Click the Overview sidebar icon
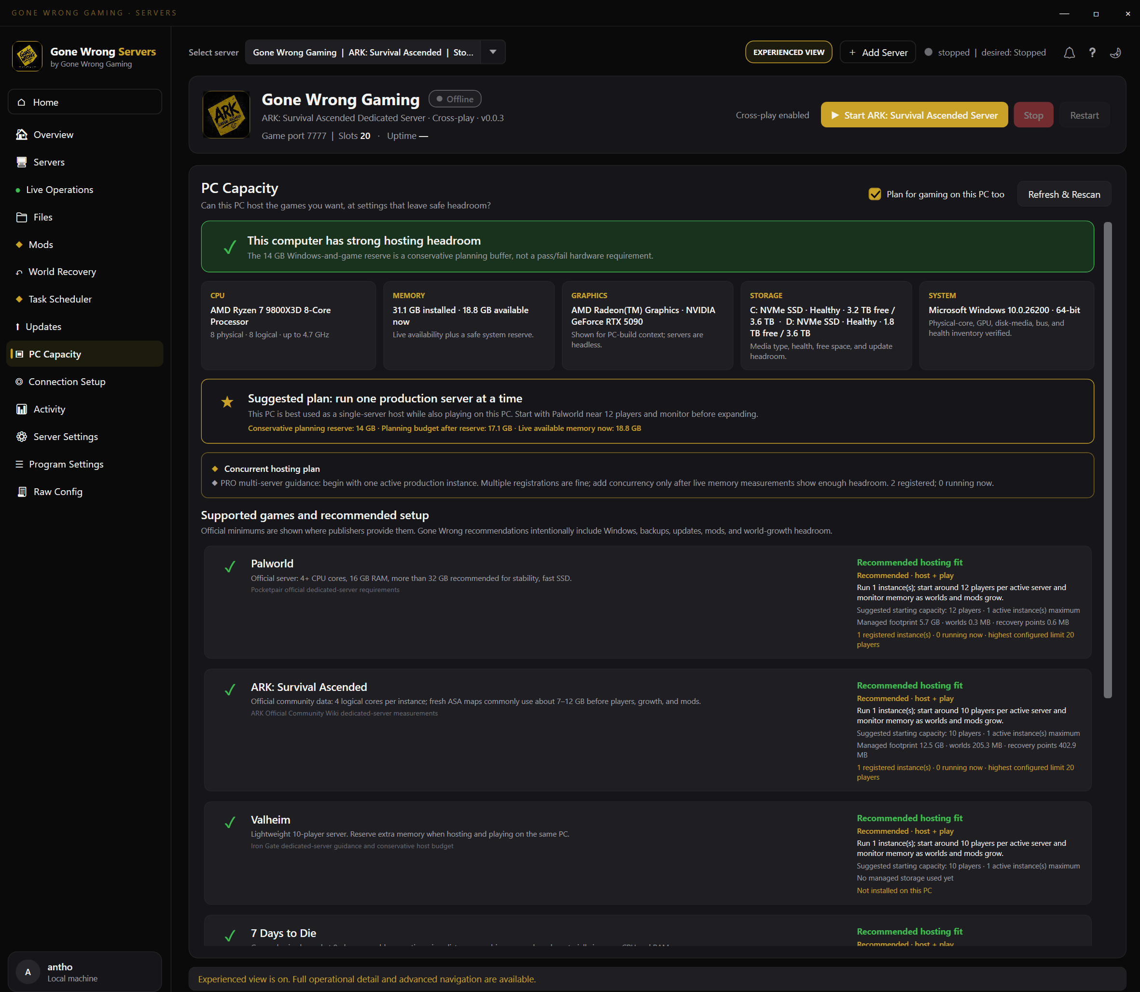The width and height of the screenshot is (1140, 992). pyautogui.click(x=22, y=135)
